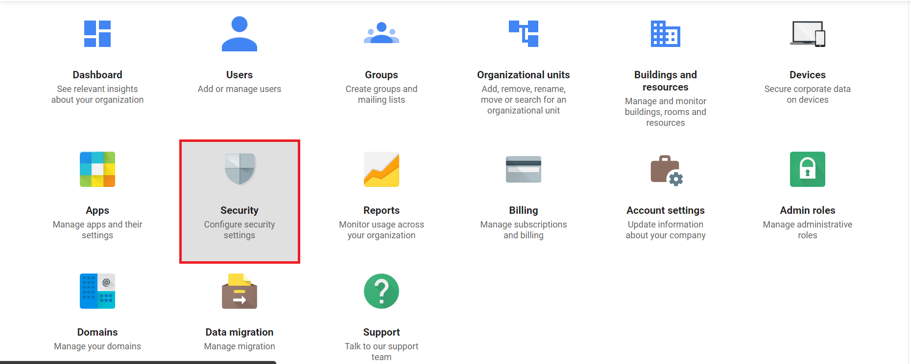
Task: Click 'Add, remove, rename, move or search' description
Action: pyautogui.click(x=524, y=100)
